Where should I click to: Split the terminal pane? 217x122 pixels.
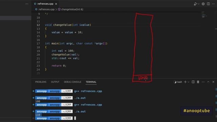(193, 82)
